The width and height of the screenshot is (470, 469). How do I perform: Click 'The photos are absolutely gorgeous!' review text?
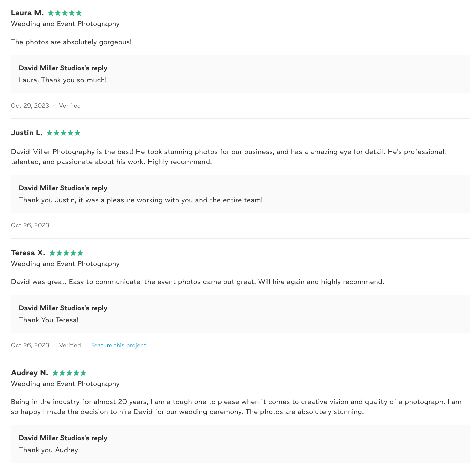tap(71, 42)
